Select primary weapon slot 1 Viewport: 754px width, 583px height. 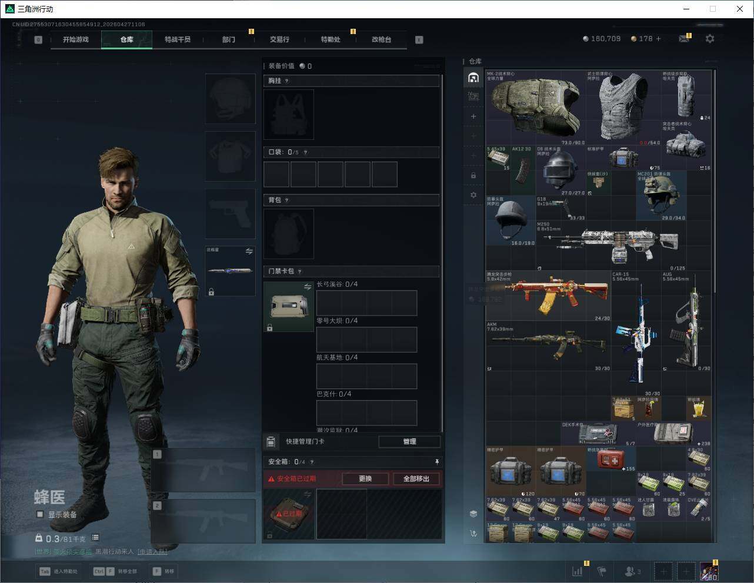tap(203, 470)
